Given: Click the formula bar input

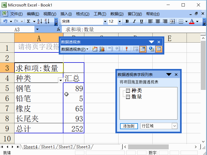Looking at the screenshot, I should click(x=133, y=29).
